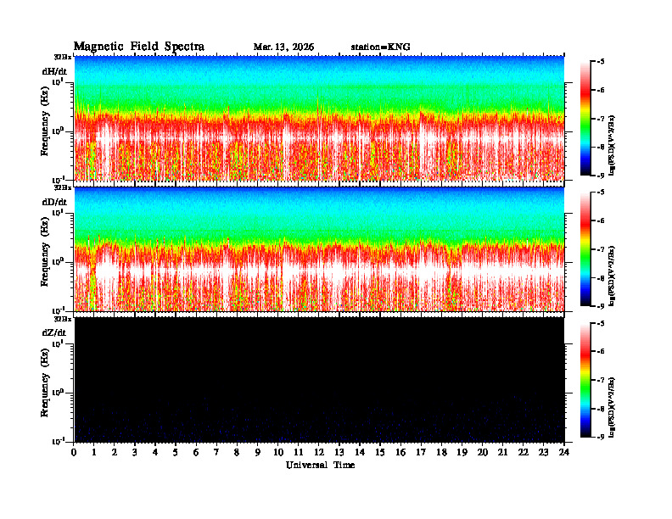Click hour tick label 18 on time axis

tap(441, 452)
